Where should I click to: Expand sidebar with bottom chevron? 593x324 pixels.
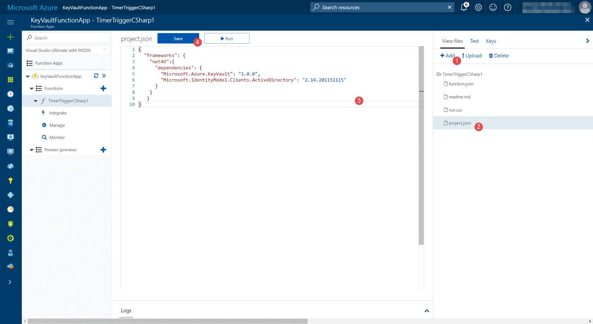10,282
